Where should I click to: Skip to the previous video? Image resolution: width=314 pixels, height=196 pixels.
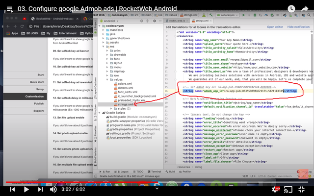(x=12, y=189)
